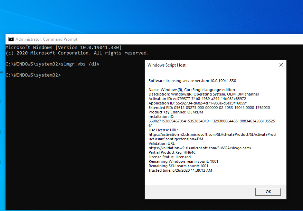Close the Windows Script Host dialog
The height and width of the screenshot is (211, 303).
pos(281,65)
